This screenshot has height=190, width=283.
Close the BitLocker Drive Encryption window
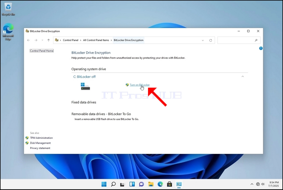[x=258, y=31]
